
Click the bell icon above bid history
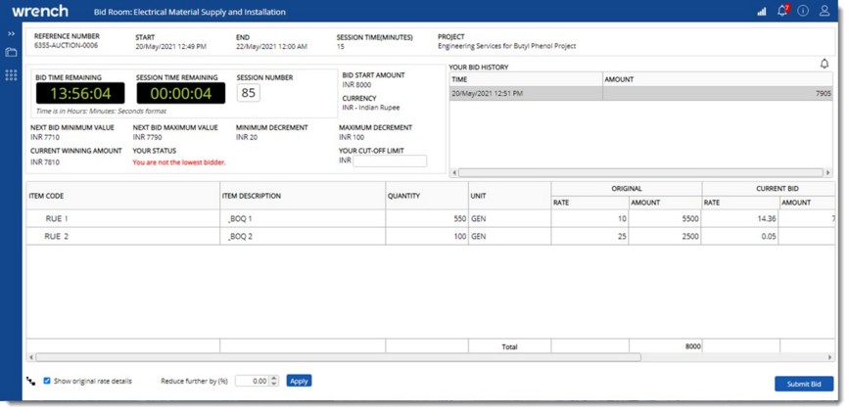coord(825,65)
